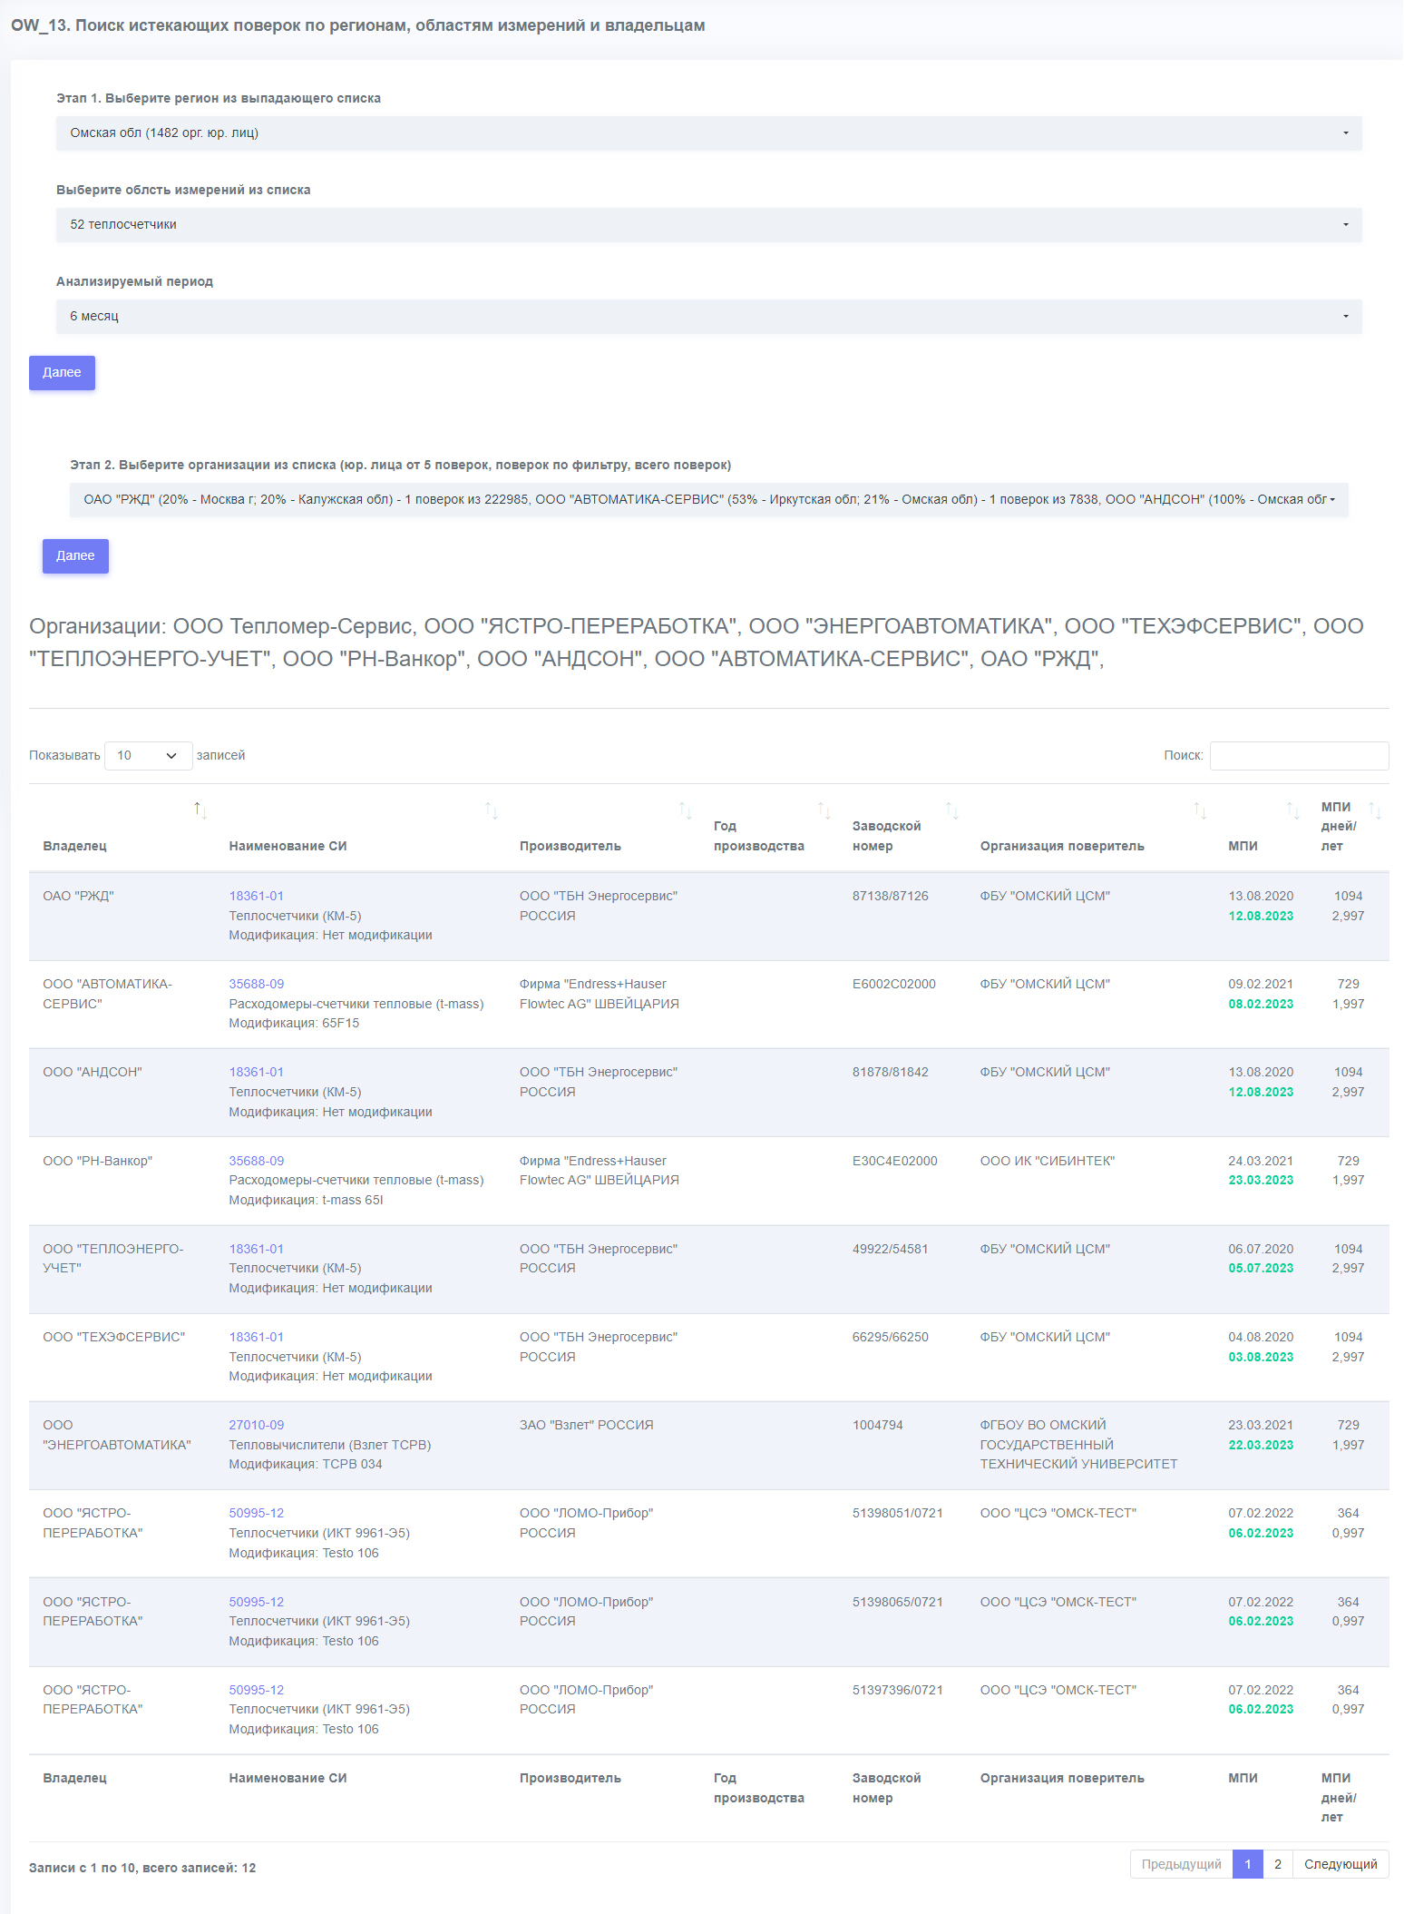Viewport: 1404px width, 1914px height.
Task: Open link 18361-01 in ТЕПЛОЭНЕРГО-УЧЕТ row
Action: pyautogui.click(x=256, y=1250)
